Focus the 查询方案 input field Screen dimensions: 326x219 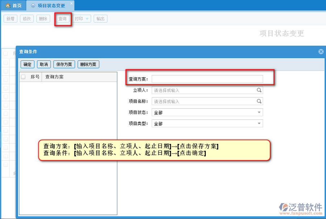point(207,79)
